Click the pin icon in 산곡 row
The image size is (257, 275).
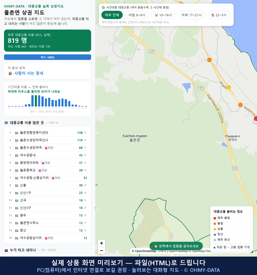pos(85,200)
